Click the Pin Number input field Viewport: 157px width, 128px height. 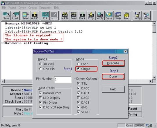pos(63,80)
